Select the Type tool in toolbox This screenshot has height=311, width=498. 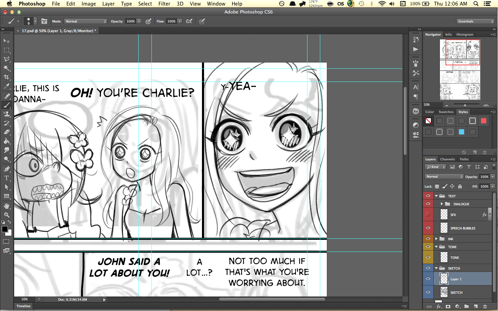[7, 178]
